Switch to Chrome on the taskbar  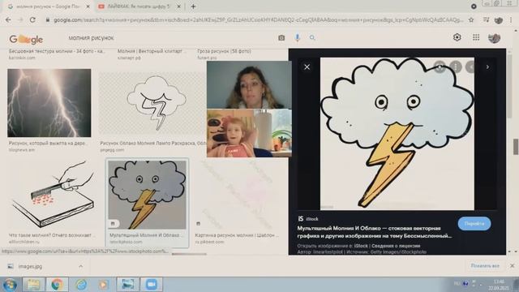[58, 285]
